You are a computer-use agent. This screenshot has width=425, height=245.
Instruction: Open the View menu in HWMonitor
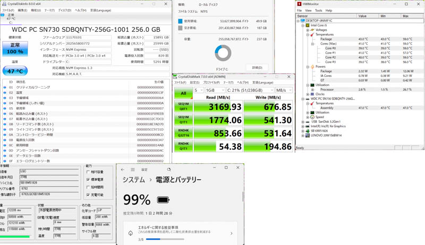coord(309,11)
